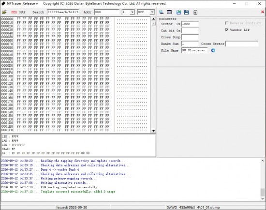The height and width of the screenshot is (210, 266).
Task: Click the Sector 0x input field
Action: click(190, 24)
